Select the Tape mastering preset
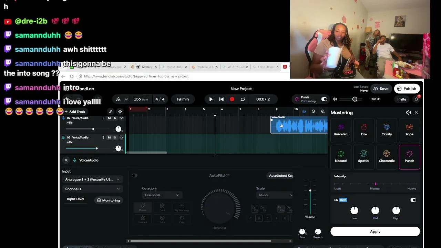 click(x=409, y=130)
